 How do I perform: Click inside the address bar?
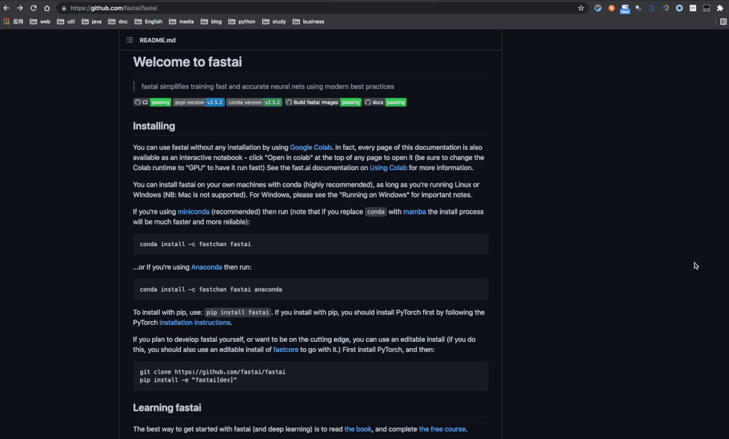click(203, 7)
